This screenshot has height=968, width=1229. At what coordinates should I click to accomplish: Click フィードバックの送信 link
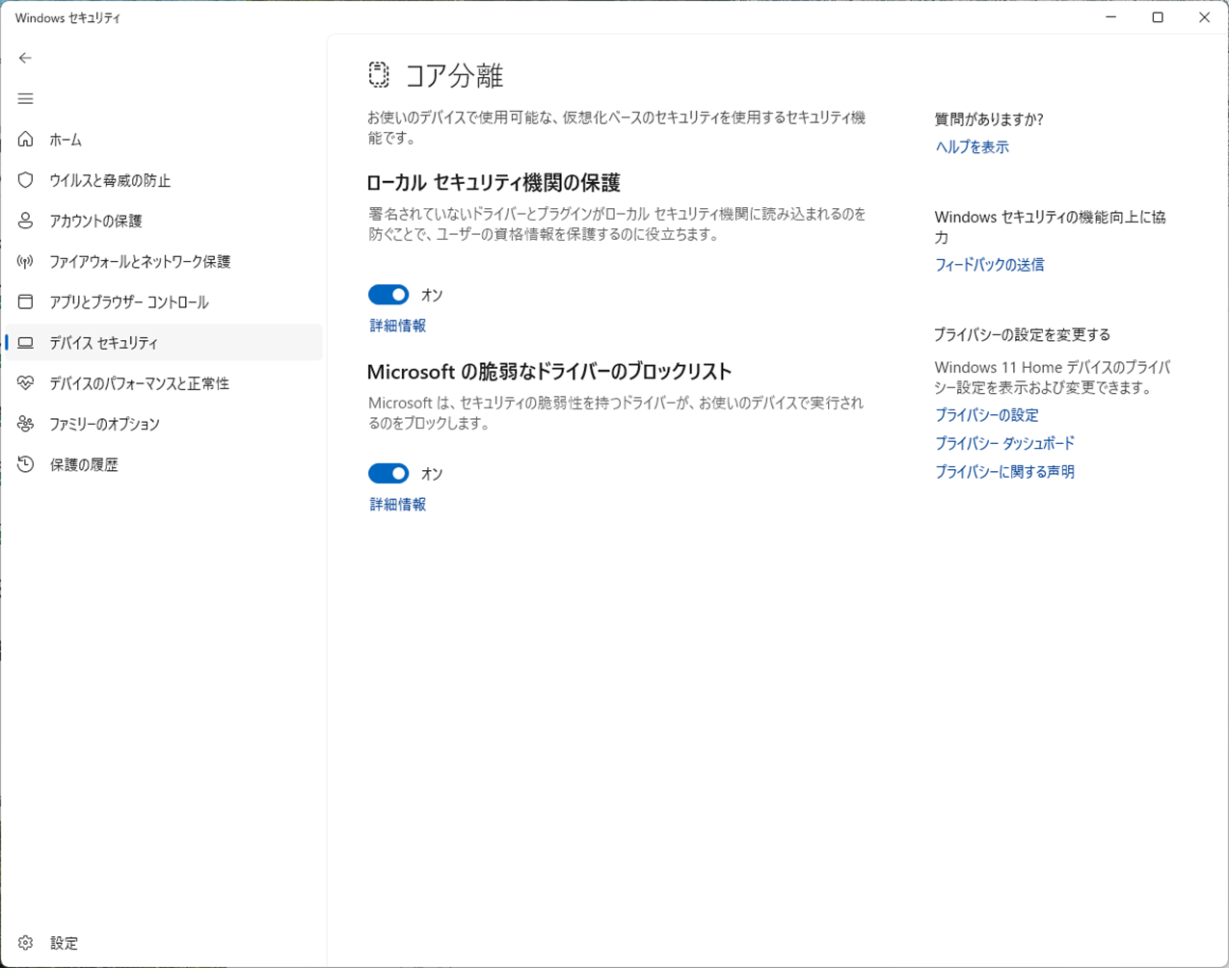[989, 264]
